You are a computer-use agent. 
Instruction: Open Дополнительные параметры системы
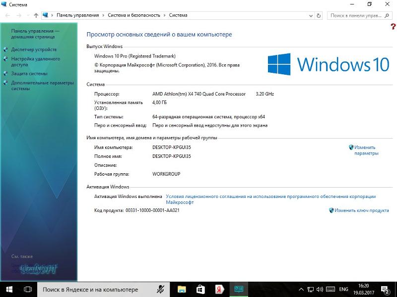[x=42, y=86]
